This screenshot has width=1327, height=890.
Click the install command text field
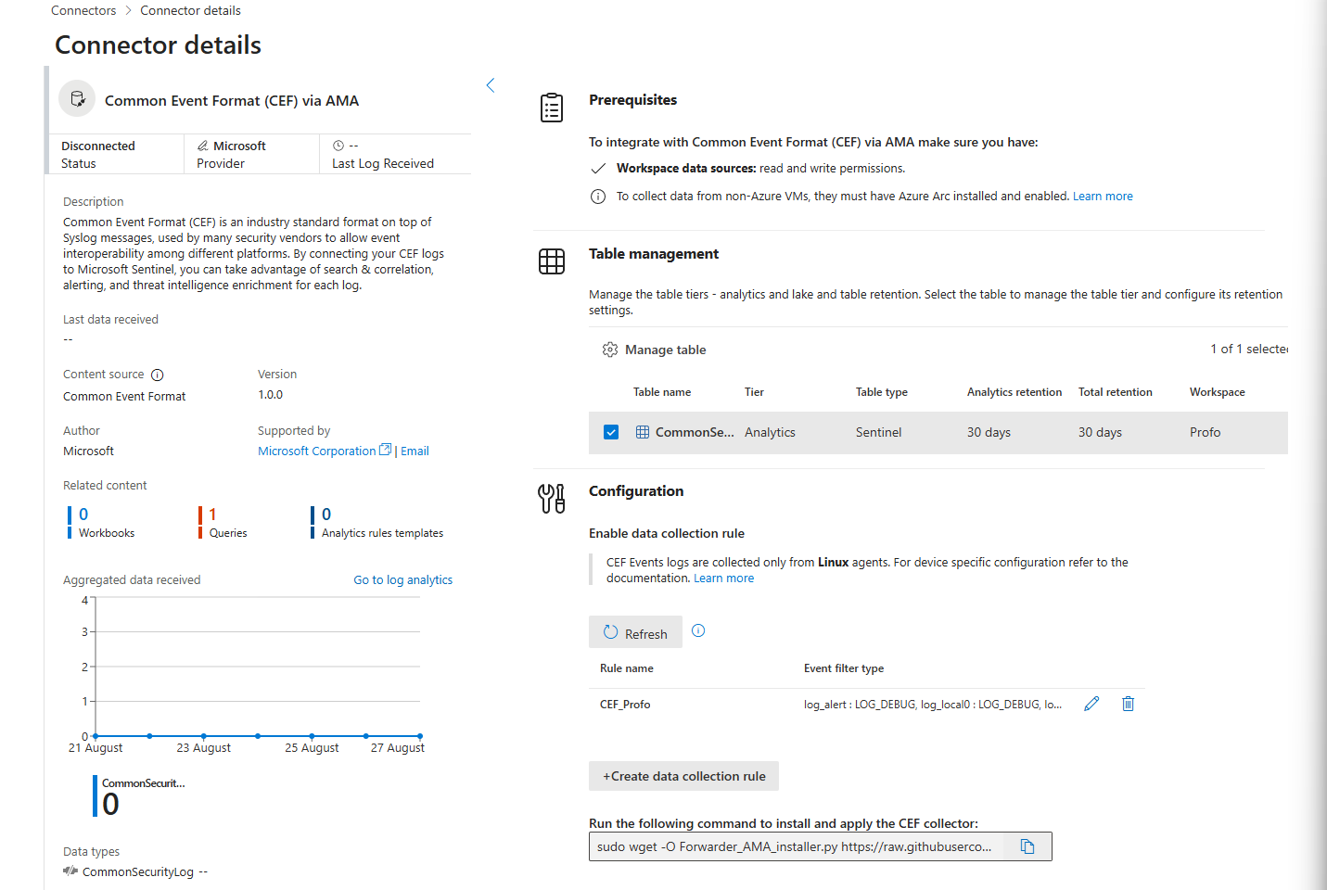tap(797, 846)
